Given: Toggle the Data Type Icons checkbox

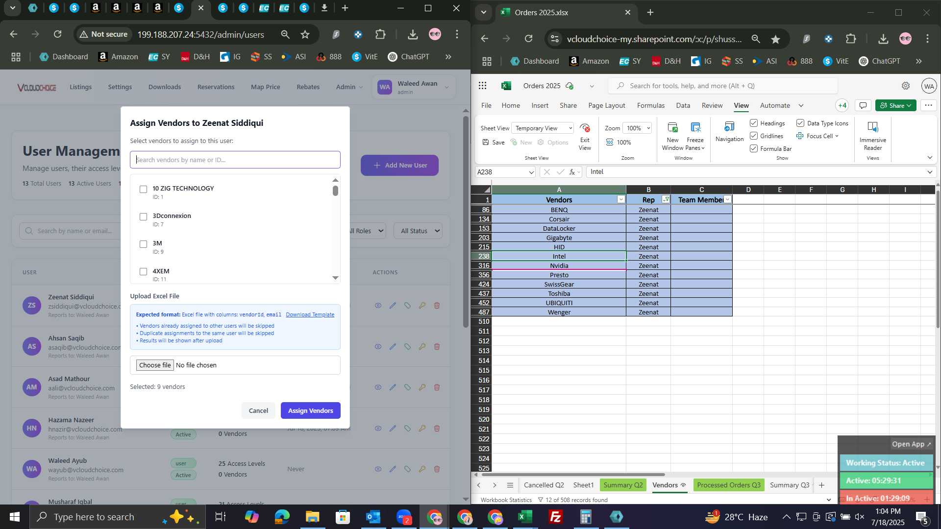Looking at the screenshot, I should (x=800, y=123).
